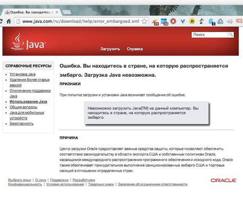Viewport: 243px width, 207px height.
Task: Click the Java logo in header
Action: coord(29,42)
